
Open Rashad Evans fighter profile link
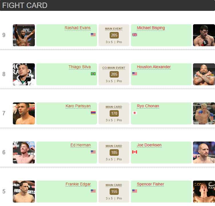78,28
